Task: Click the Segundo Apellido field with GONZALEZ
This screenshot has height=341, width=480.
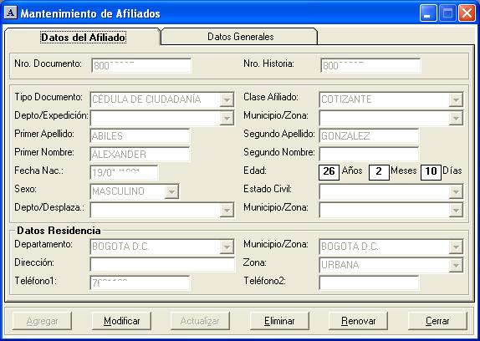Action: [x=369, y=136]
